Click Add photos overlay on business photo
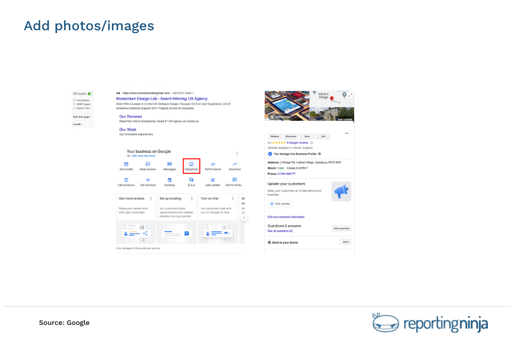The height and width of the screenshot is (342, 514). 280,117
